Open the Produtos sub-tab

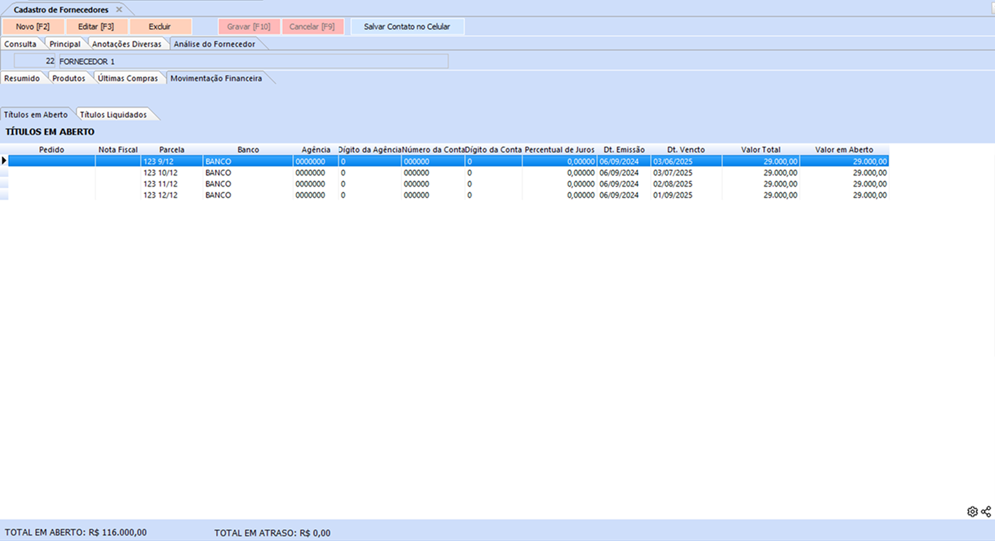[x=69, y=78]
